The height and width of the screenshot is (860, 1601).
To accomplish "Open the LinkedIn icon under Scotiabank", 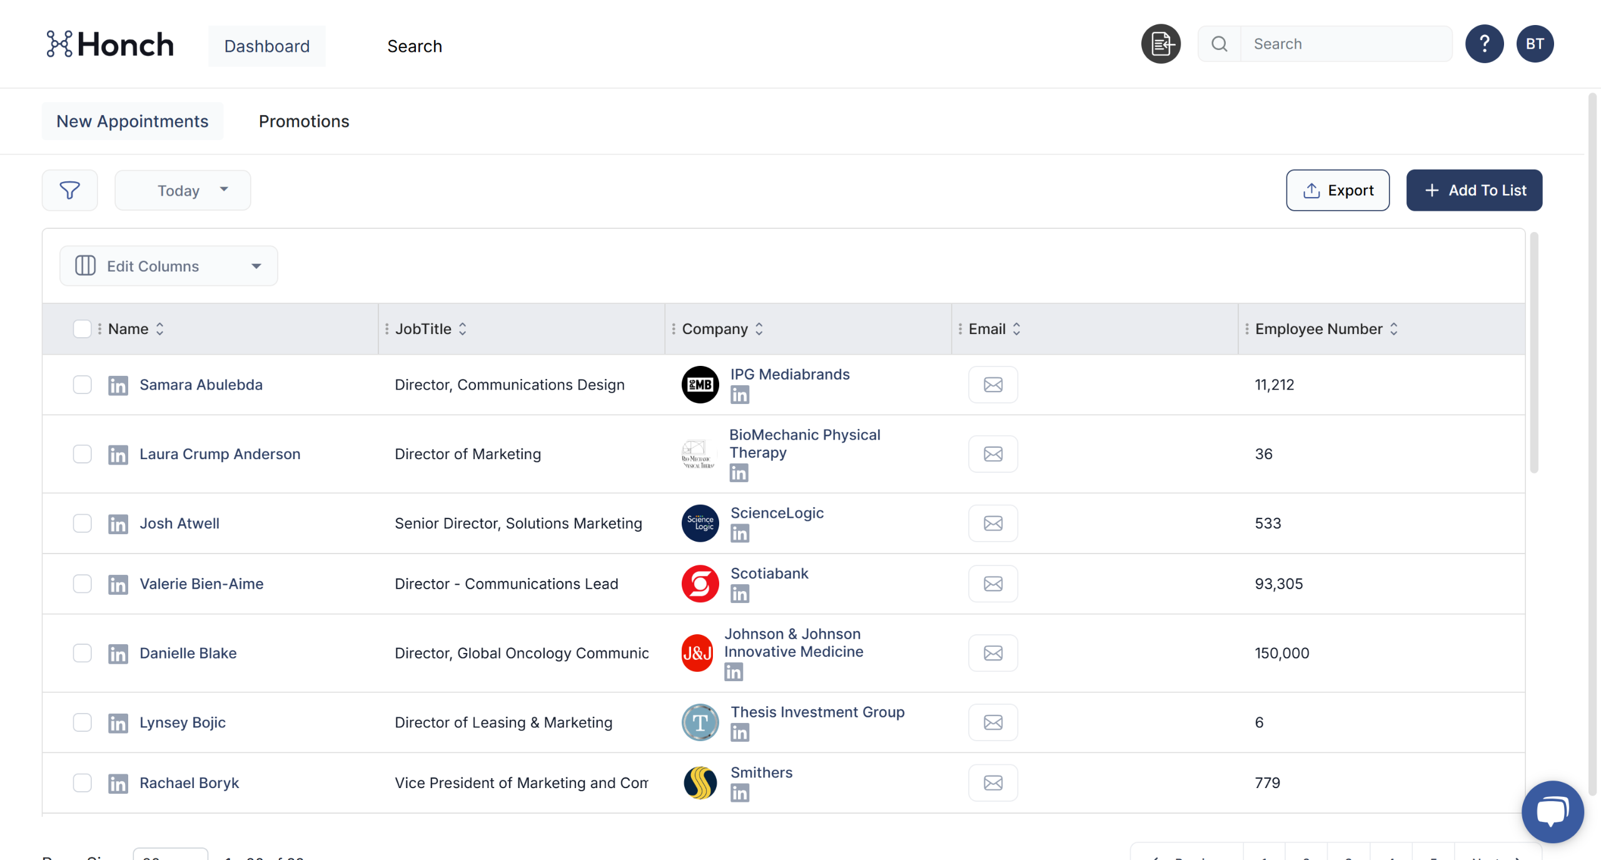I will (x=739, y=594).
